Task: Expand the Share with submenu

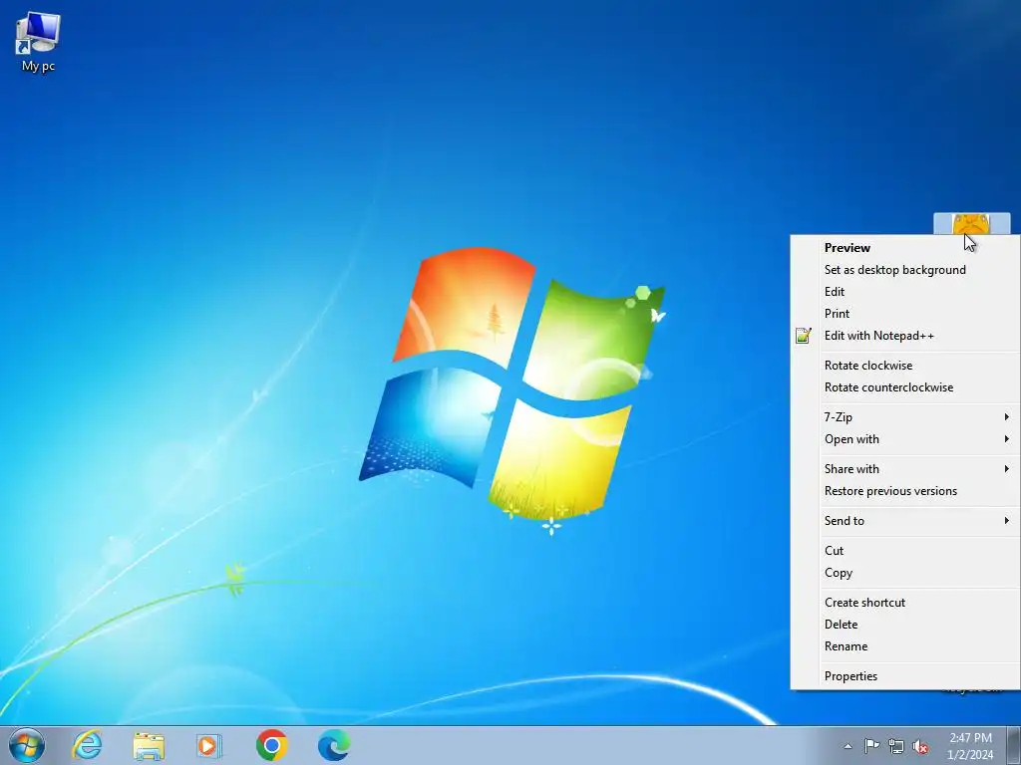Action: click(905, 469)
